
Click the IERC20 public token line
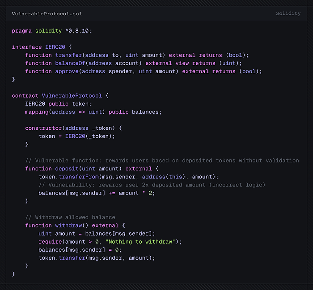coord(58,104)
